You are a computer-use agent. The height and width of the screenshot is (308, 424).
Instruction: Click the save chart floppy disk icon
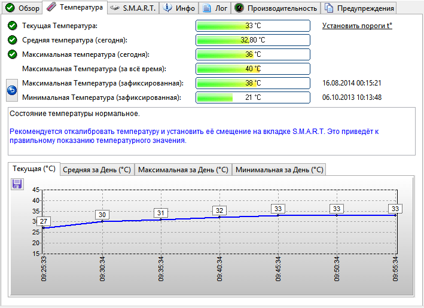[17, 184]
